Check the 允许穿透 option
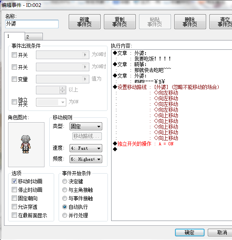Screen dimensions: 232x240 pyautogui.click(x=14, y=207)
